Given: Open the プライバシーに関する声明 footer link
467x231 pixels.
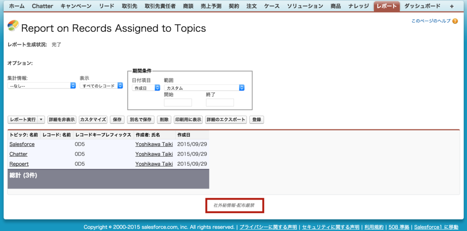Looking at the screenshot, I should (268, 227).
